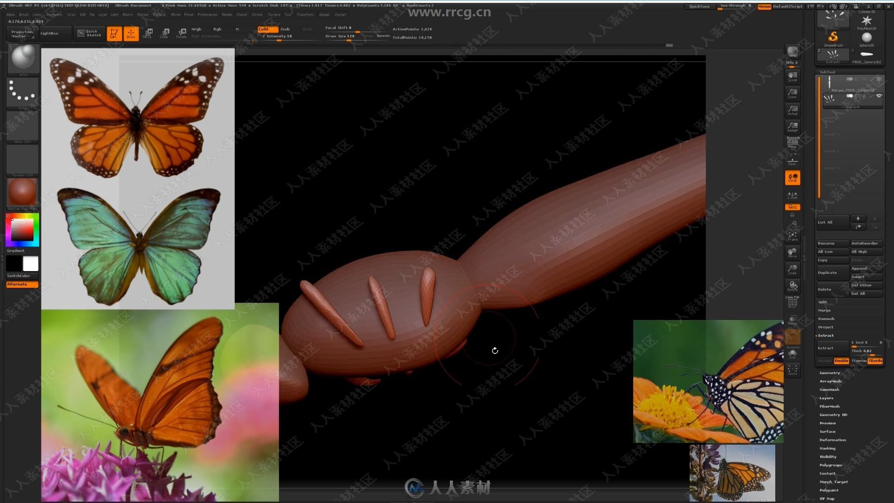Toggle Persp perspective mode
The height and width of the screenshot is (503, 894).
(792, 143)
